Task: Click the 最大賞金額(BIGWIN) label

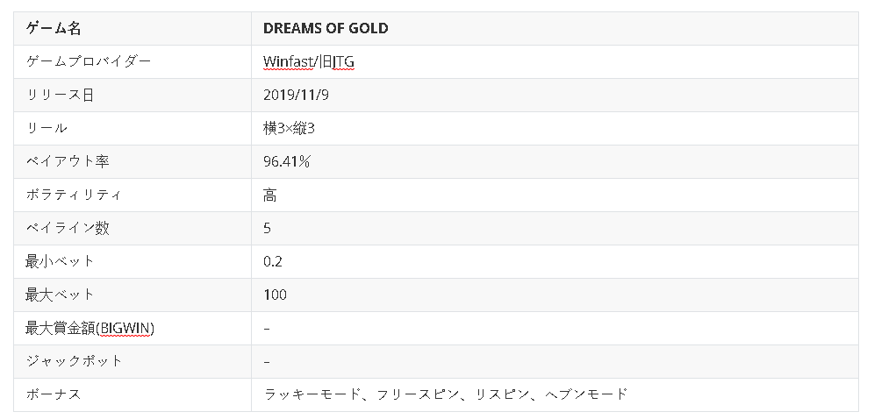Action: click(91, 328)
